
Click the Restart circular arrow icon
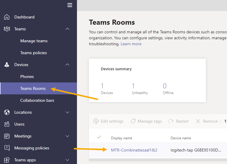click(171, 121)
